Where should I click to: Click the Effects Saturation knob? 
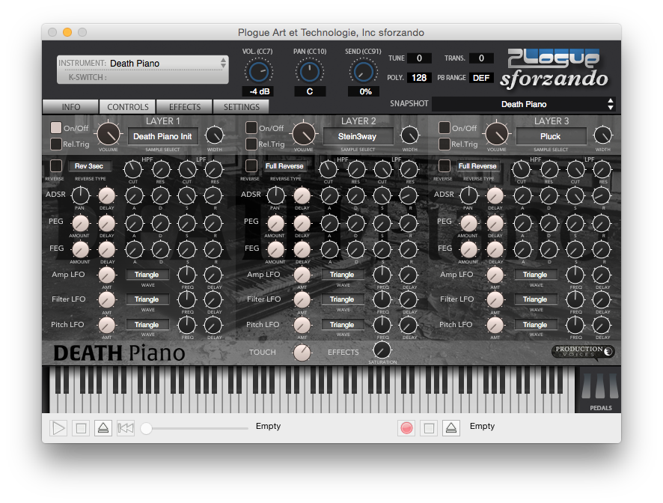382,350
